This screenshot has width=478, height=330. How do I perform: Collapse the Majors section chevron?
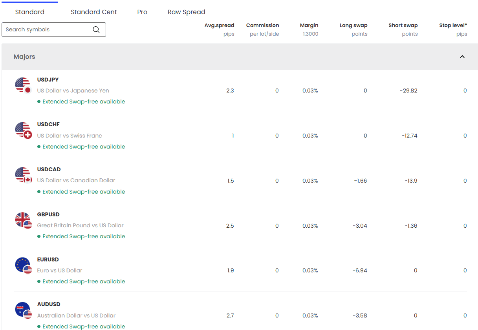[x=462, y=57]
